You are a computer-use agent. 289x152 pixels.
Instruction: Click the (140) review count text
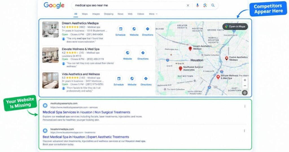[x=82, y=78]
